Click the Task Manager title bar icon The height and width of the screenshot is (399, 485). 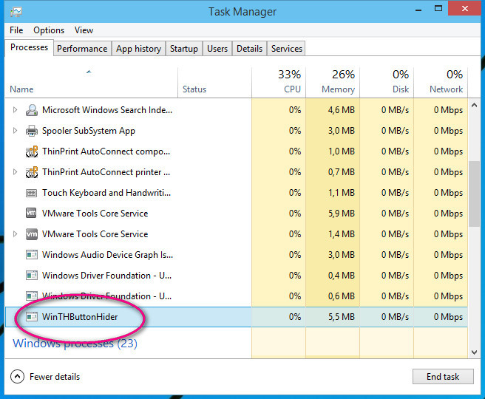point(16,12)
